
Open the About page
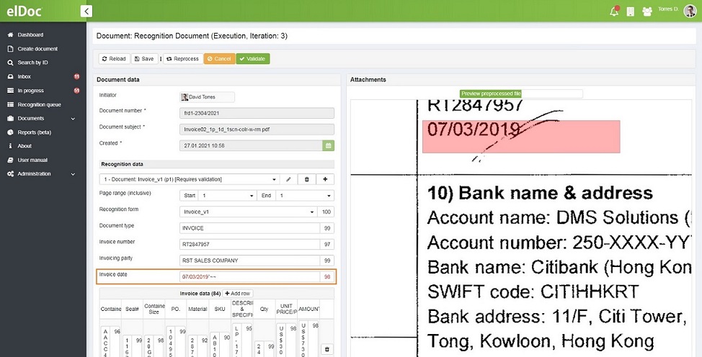coord(25,146)
